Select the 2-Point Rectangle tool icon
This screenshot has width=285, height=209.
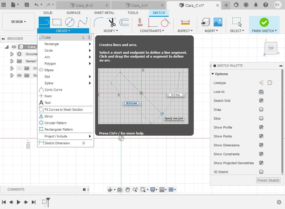[x=57, y=22]
